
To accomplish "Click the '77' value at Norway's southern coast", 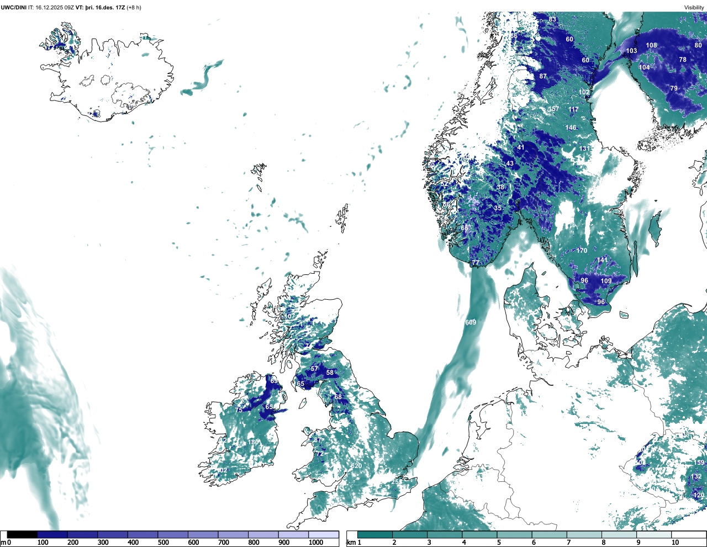I will (x=476, y=263).
